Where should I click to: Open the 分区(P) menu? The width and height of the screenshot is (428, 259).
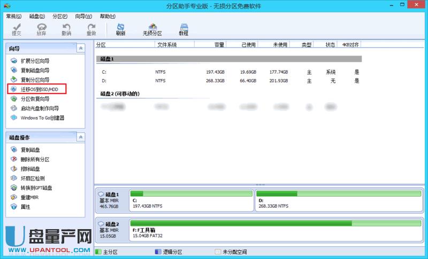click(60, 17)
